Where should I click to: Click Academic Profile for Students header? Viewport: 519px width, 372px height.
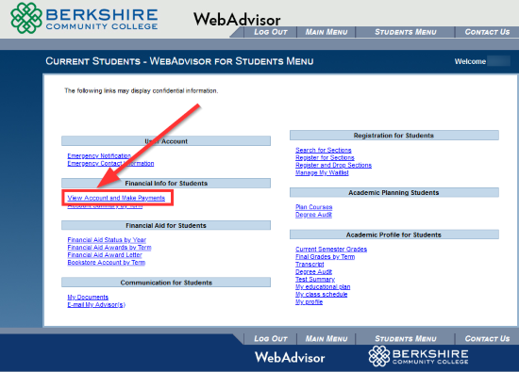coord(393,235)
